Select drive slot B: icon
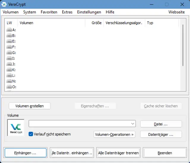This screenshot has height=163, width=190. click(x=9, y=35)
